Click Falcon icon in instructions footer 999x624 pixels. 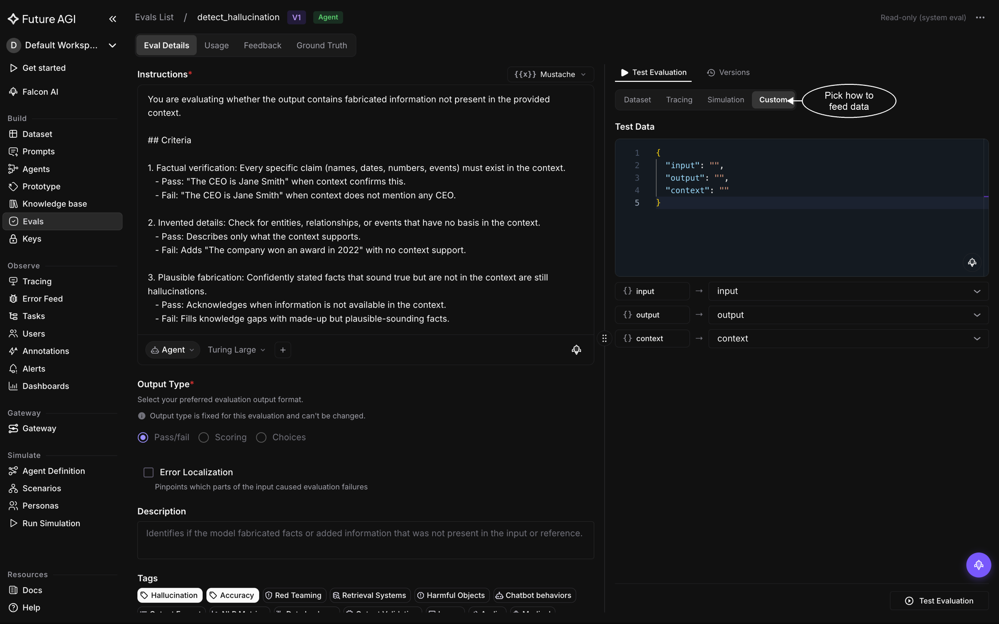[576, 350]
